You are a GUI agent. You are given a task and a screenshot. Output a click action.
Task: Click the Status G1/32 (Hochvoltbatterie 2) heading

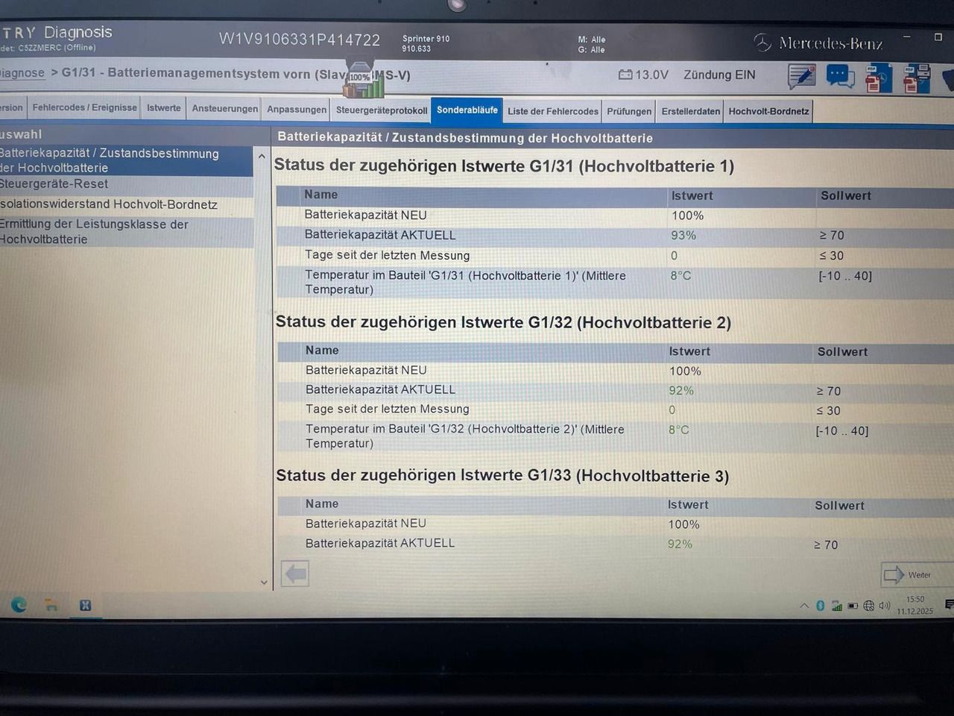pos(503,322)
